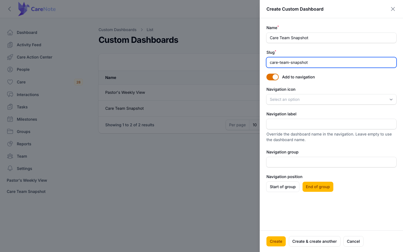Image resolution: width=403 pixels, height=252 pixels.
Task: Click into the Navigation group field
Action: (331, 162)
